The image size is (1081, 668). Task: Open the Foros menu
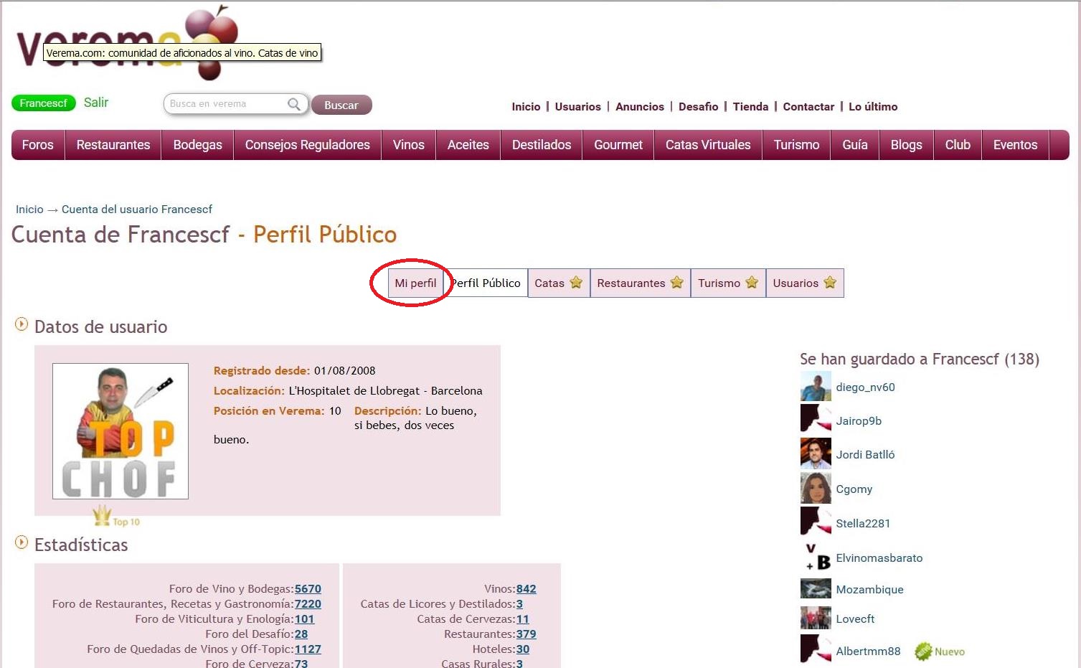tap(38, 145)
